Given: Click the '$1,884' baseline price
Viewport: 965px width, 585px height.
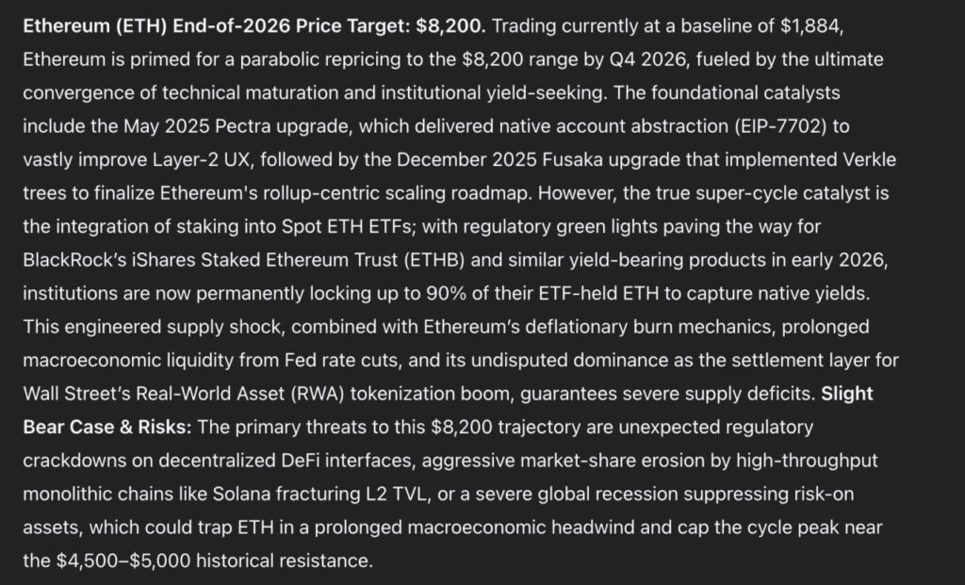Looking at the screenshot, I should tap(811, 26).
